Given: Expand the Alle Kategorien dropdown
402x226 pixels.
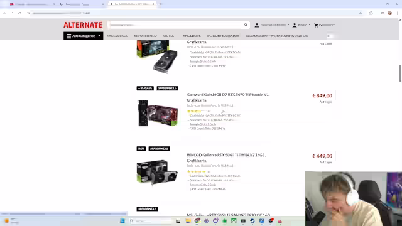Looking at the screenshot, I should pos(84,36).
